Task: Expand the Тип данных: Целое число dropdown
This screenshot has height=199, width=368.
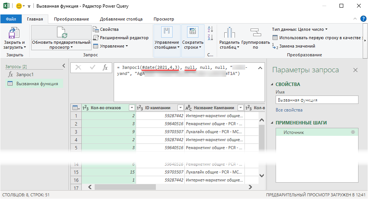Action: coord(326,29)
